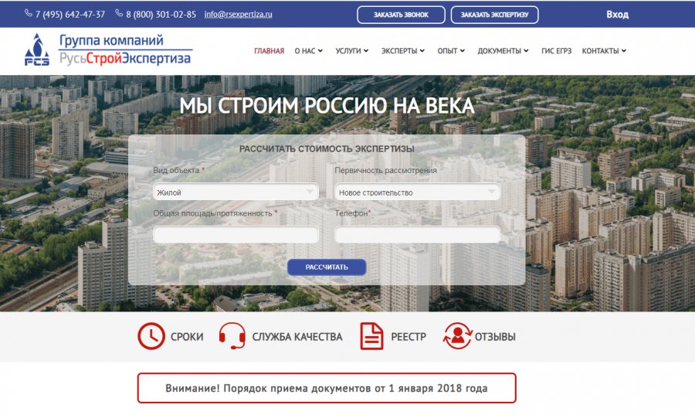Click the РСЭ company logo icon
Viewport: 695px width, 415px height.
click(x=37, y=50)
